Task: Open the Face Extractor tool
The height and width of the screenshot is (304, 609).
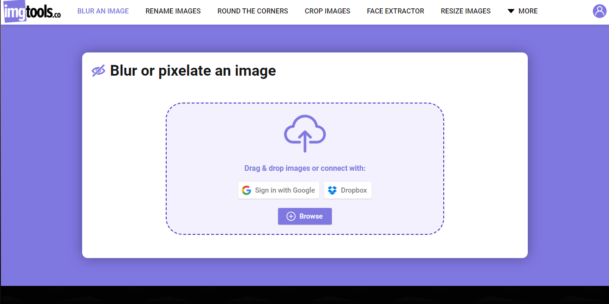Action: tap(395, 11)
